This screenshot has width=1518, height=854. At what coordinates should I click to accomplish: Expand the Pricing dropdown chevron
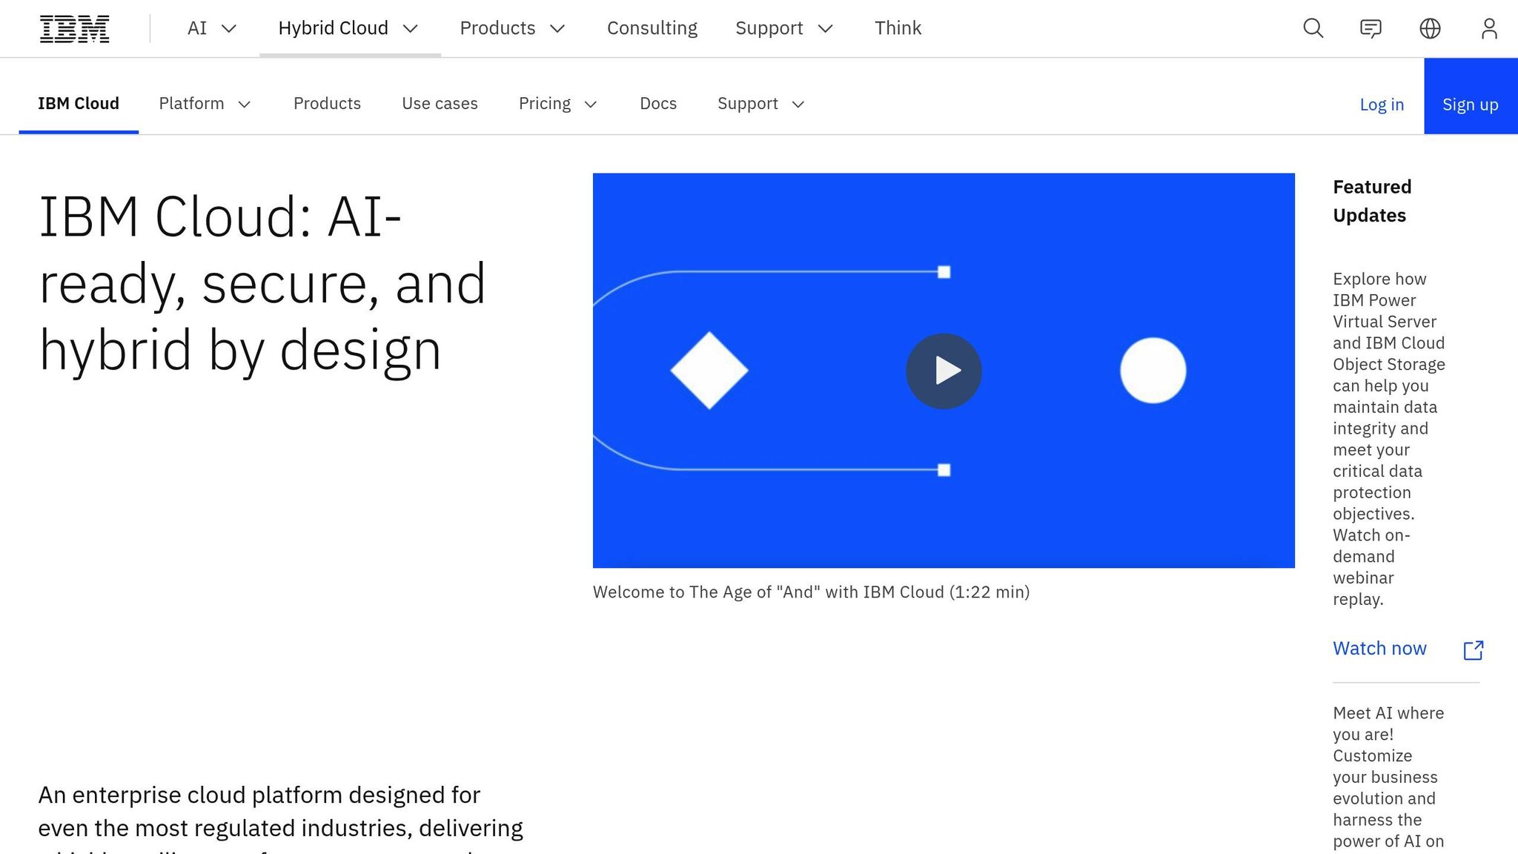591,105
